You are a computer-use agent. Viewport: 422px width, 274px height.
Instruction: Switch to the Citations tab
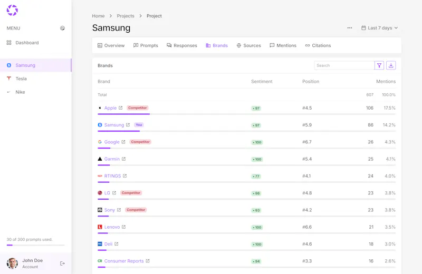pyautogui.click(x=318, y=45)
